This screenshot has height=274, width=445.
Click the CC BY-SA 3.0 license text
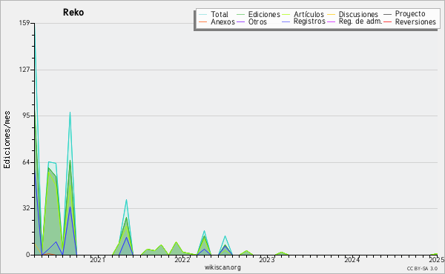click(x=422, y=268)
